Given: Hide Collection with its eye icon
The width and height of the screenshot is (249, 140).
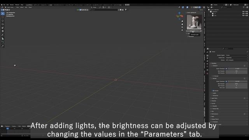Looking at the screenshot, I should click(245, 12).
